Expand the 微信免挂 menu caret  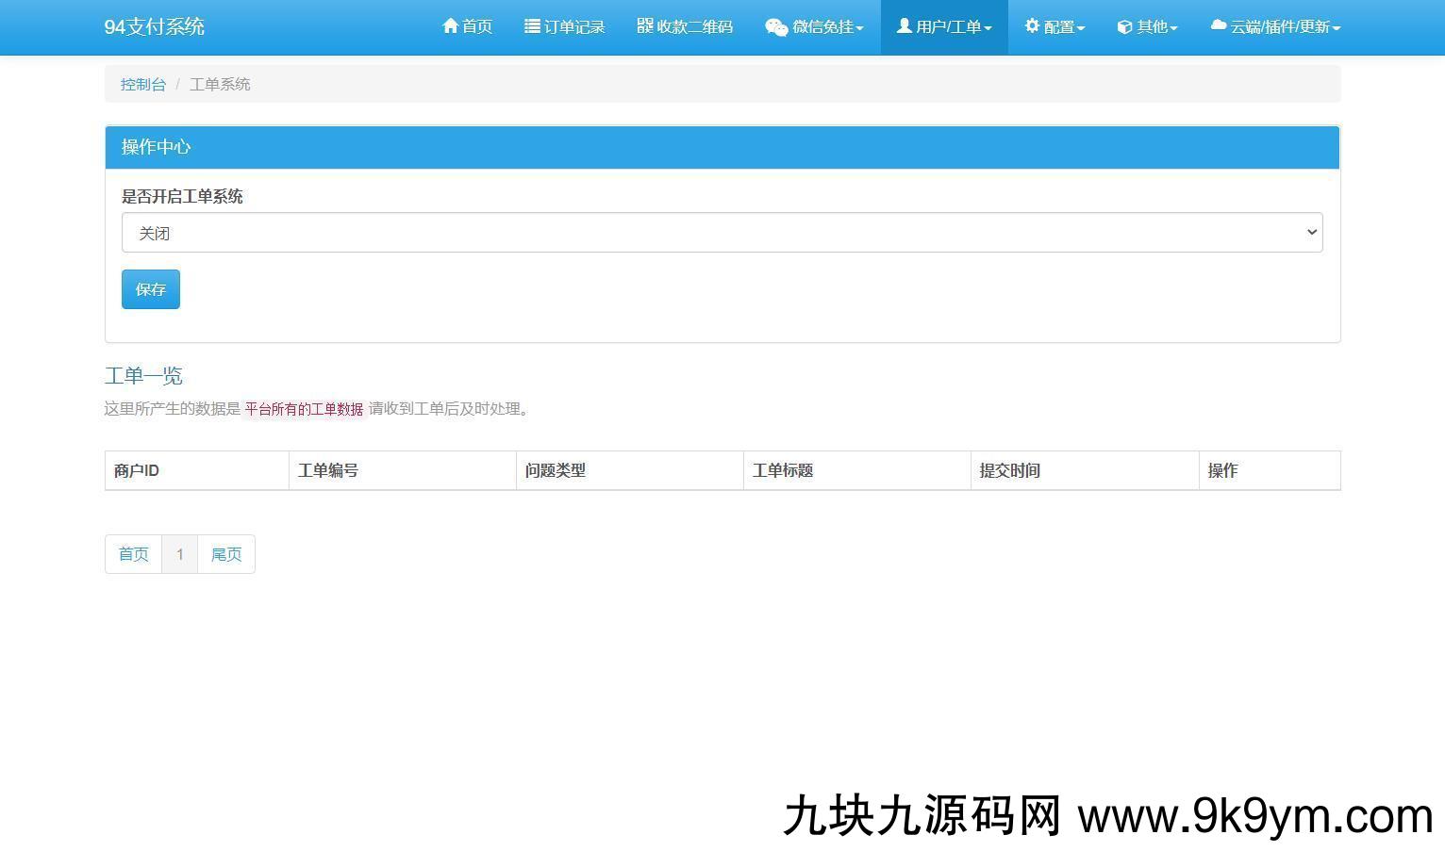coord(859,28)
